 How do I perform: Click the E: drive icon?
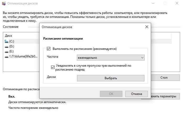click(x=7, y=52)
